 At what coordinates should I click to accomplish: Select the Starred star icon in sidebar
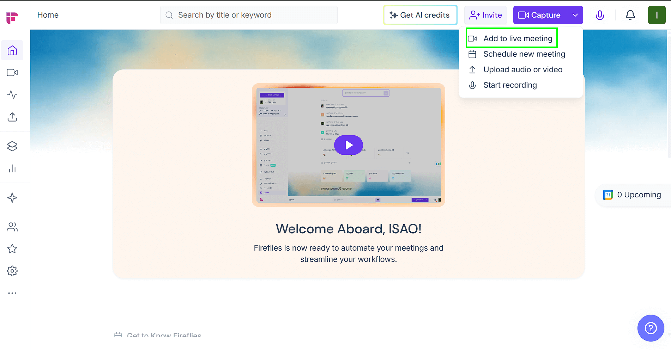pos(12,249)
